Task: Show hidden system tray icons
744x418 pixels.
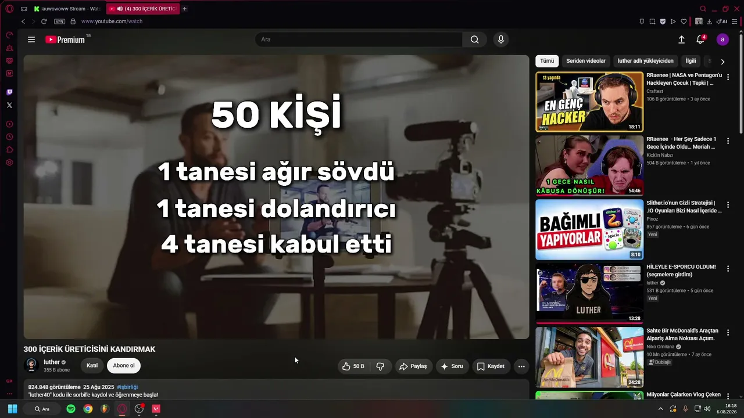Action: (660, 409)
